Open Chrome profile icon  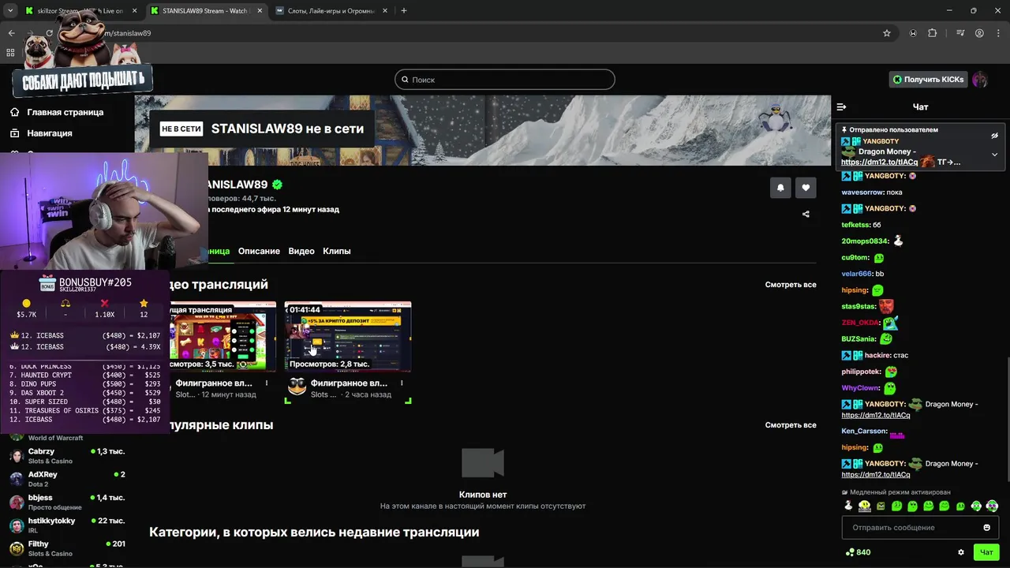click(979, 33)
